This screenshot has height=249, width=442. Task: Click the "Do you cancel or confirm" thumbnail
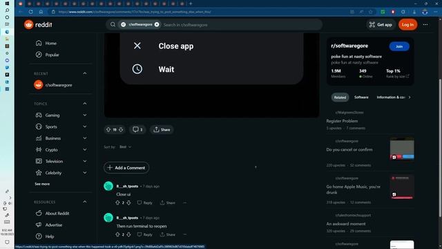(402, 149)
